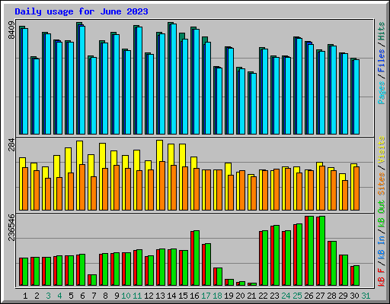Click the orange sites bar for day 3
This screenshot has width=390, height=304.
[x=48, y=194]
